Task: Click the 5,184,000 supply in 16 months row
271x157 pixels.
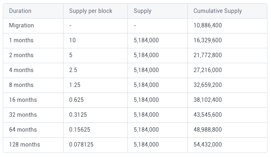Action: point(146,100)
